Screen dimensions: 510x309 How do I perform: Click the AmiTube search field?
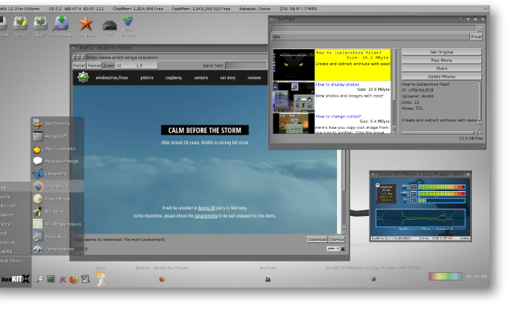pyautogui.click(x=374, y=29)
